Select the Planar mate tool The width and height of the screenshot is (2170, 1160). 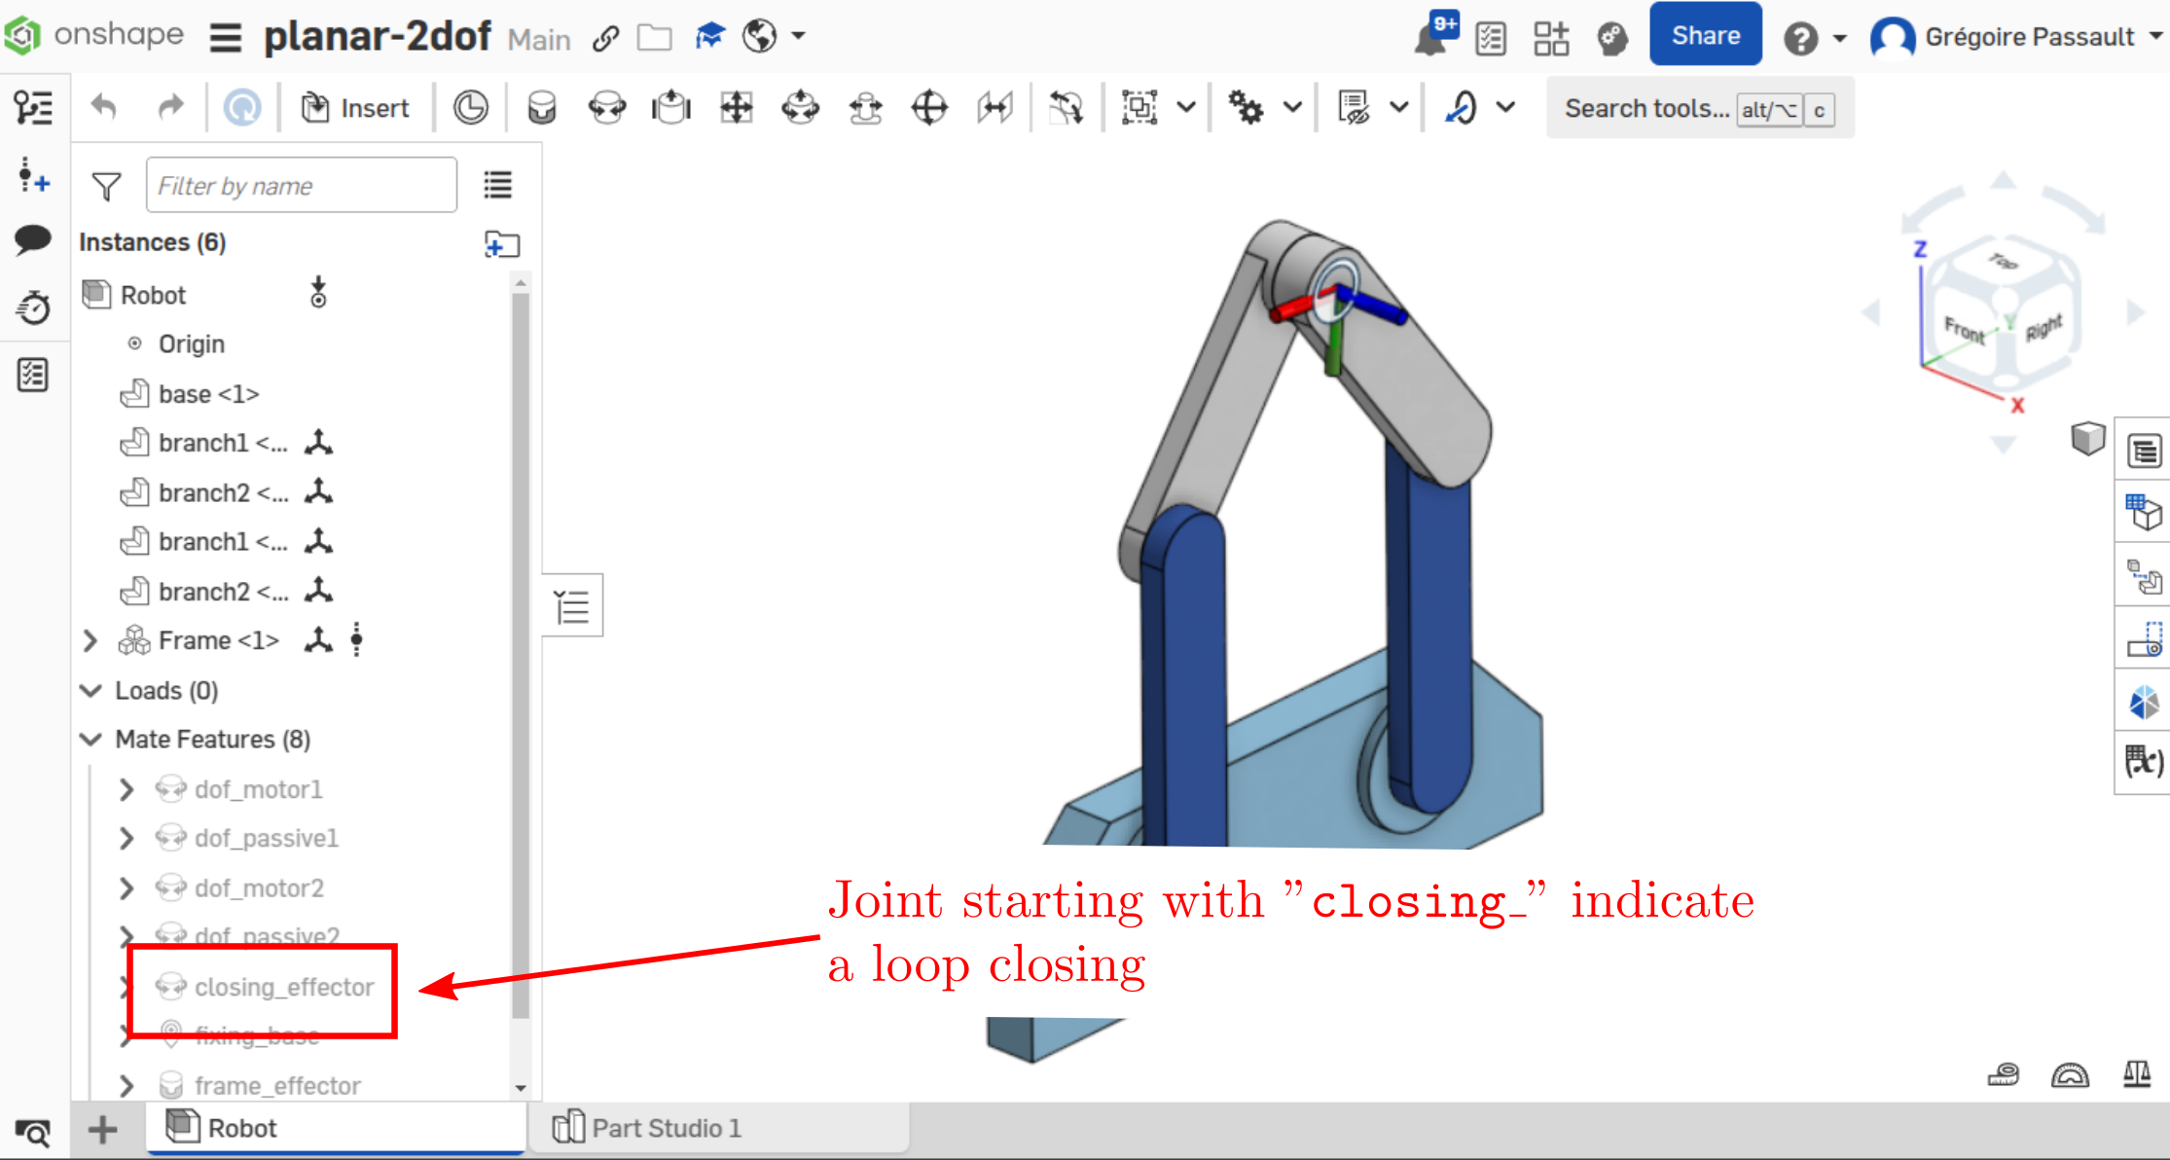737,108
